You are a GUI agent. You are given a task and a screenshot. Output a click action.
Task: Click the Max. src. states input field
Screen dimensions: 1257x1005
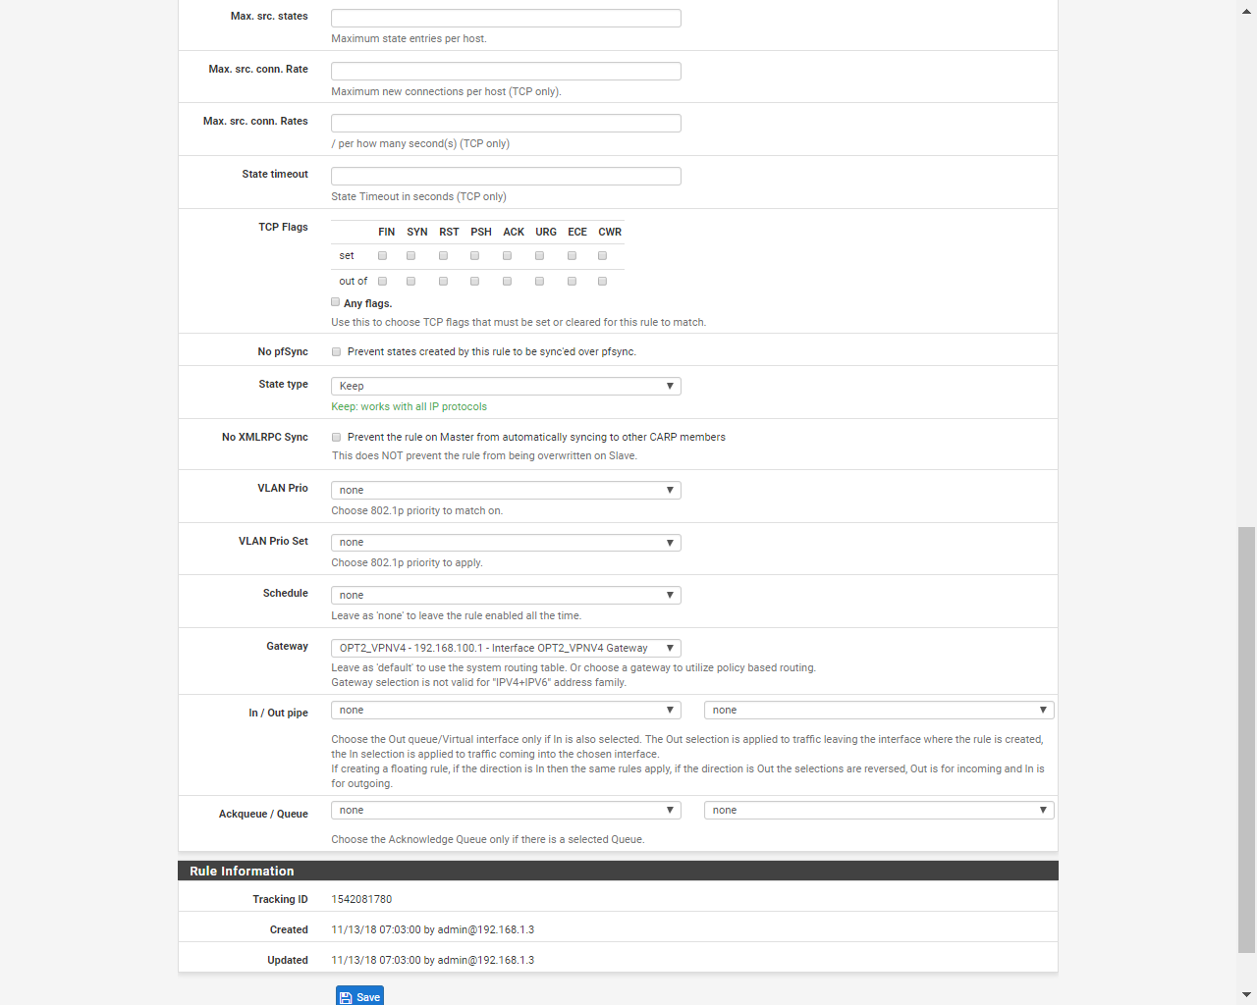tap(506, 18)
